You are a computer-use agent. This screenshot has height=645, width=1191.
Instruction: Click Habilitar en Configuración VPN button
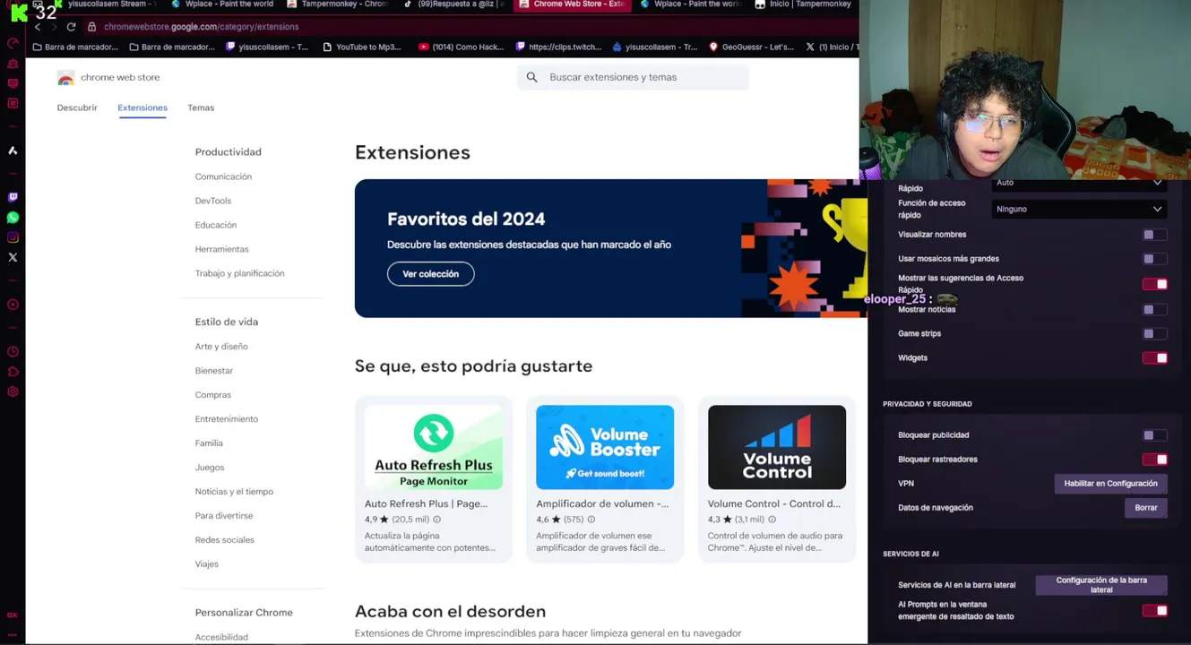(x=1110, y=484)
